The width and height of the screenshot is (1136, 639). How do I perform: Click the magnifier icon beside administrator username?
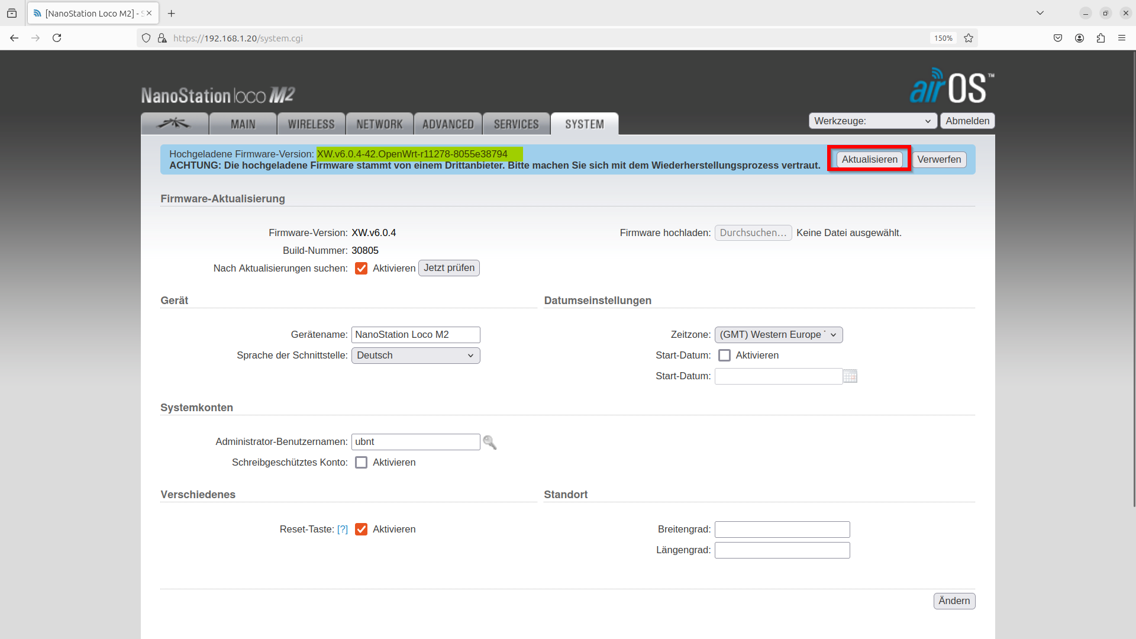tap(489, 443)
